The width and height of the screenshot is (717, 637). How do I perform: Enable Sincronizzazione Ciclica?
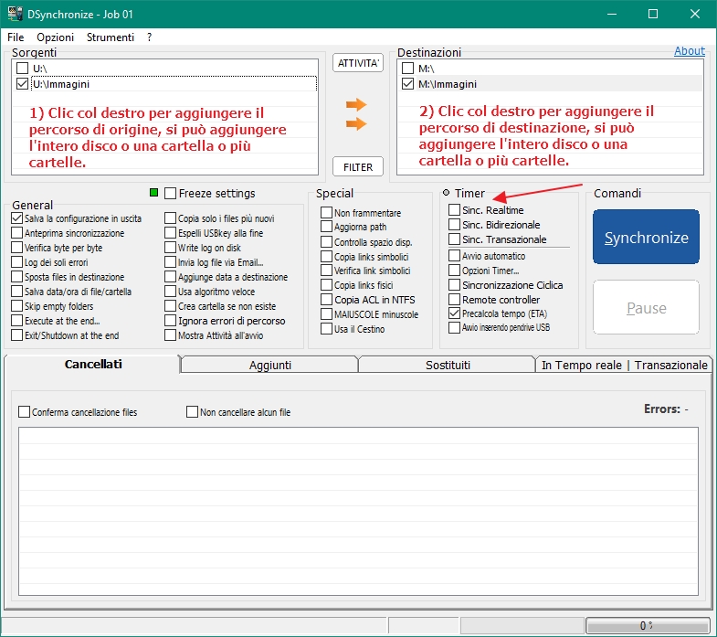pos(455,285)
